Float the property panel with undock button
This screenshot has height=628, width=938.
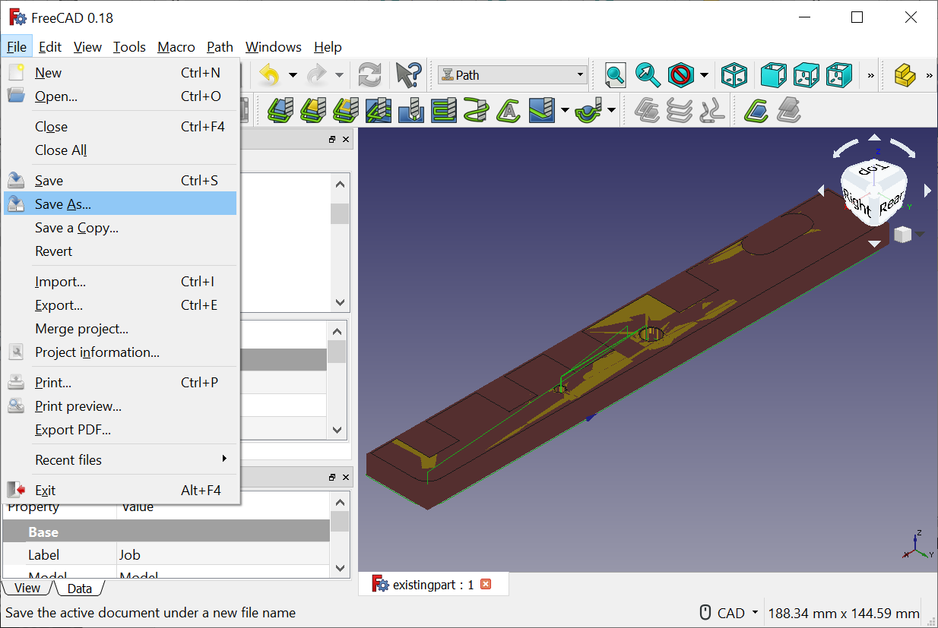[x=332, y=478]
